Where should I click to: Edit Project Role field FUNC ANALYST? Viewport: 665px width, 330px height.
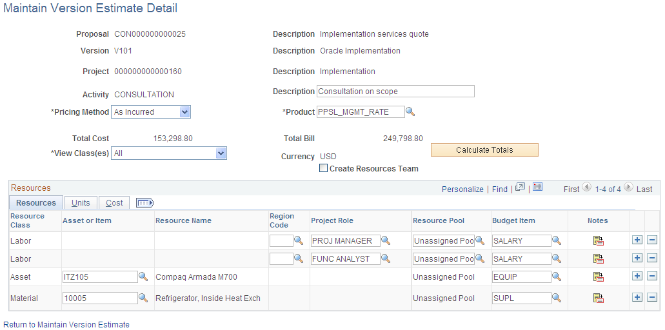point(345,258)
